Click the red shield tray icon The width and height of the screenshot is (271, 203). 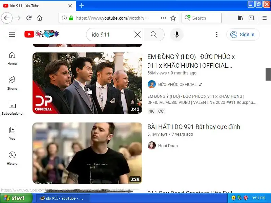point(246,198)
